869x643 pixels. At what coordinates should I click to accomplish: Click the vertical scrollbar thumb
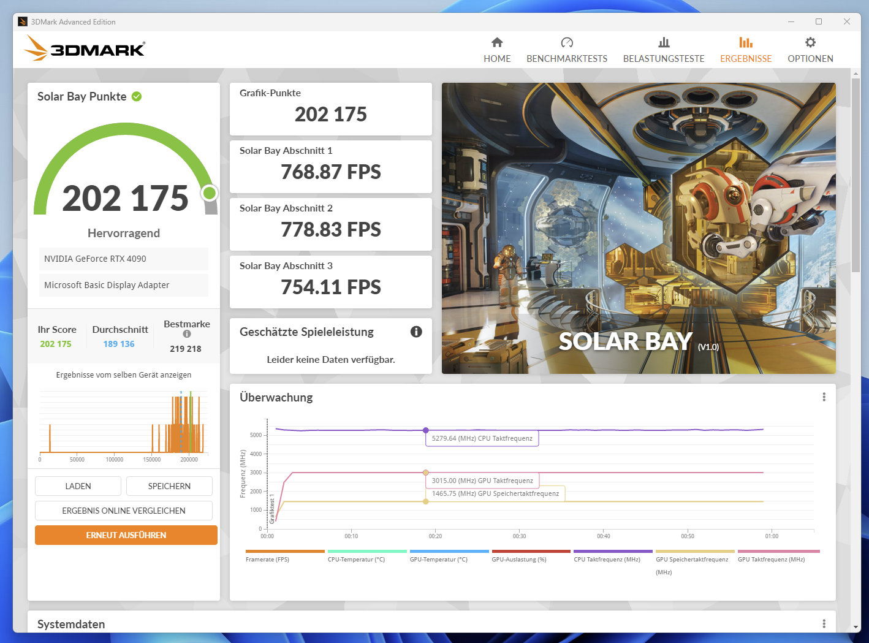click(x=856, y=175)
